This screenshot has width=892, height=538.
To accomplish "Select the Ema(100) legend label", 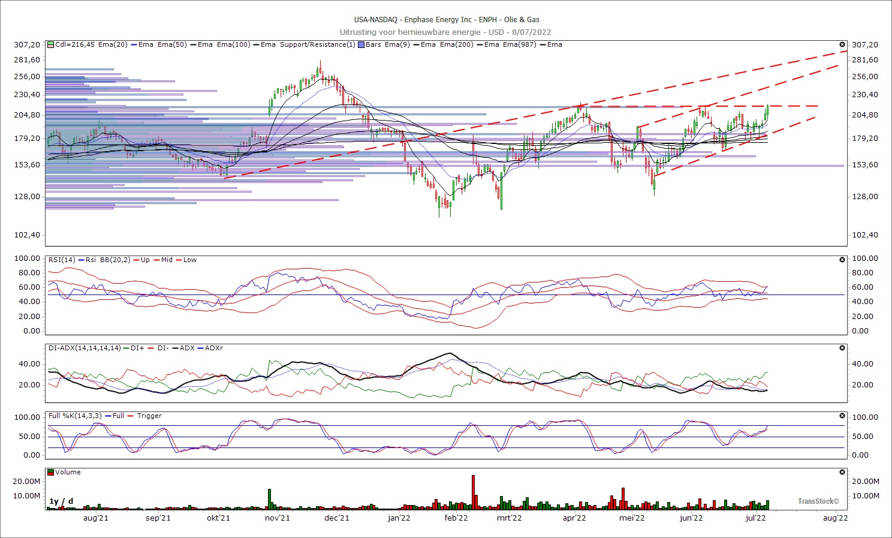I will 233,44.
